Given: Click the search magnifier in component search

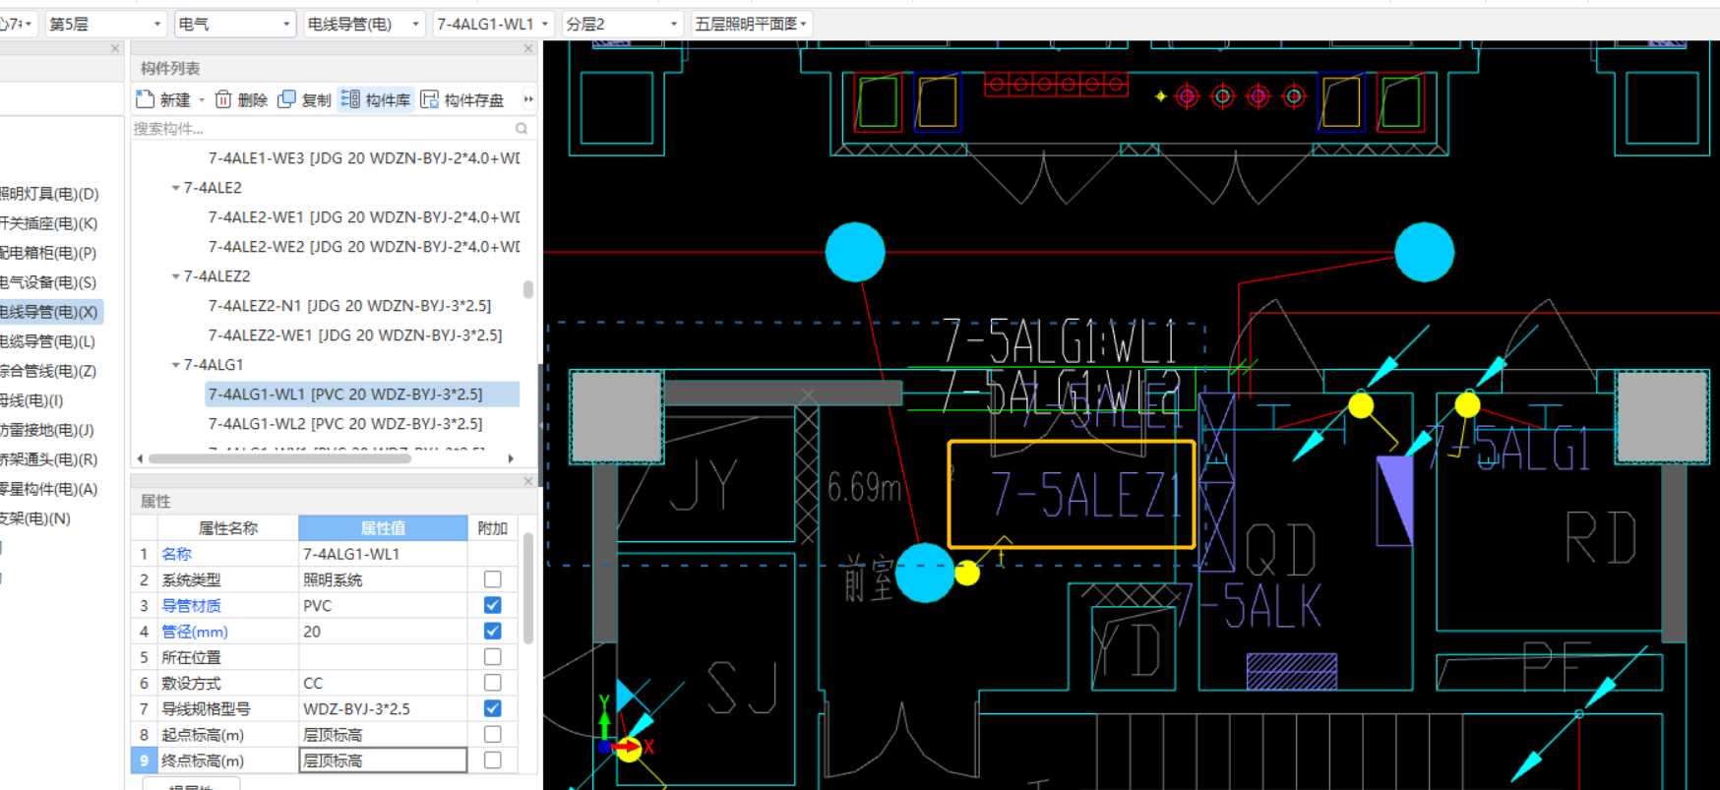Looking at the screenshot, I should (522, 129).
